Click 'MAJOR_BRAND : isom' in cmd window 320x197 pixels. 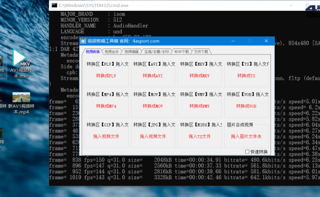point(93,14)
